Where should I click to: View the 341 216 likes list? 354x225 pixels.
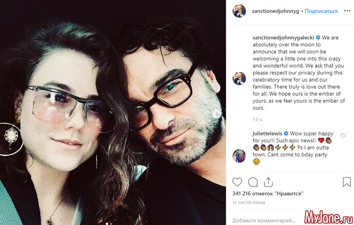click(268, 193)
